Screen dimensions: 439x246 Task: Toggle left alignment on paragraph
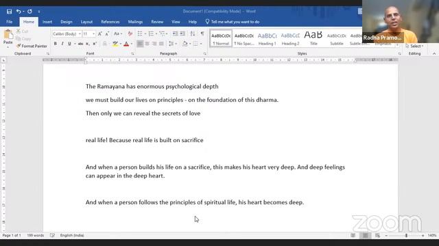pyautogui.click(x=140, y=44)
